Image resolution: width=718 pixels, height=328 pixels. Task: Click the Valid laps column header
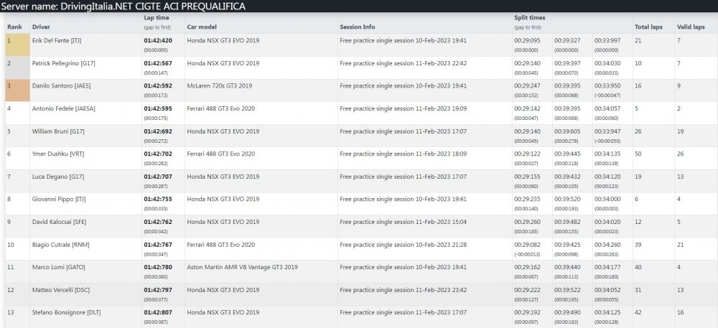coord(691,27)
